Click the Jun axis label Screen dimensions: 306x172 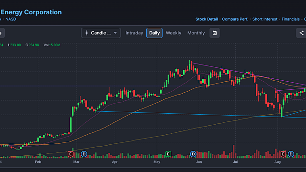[x=199, y=162]
